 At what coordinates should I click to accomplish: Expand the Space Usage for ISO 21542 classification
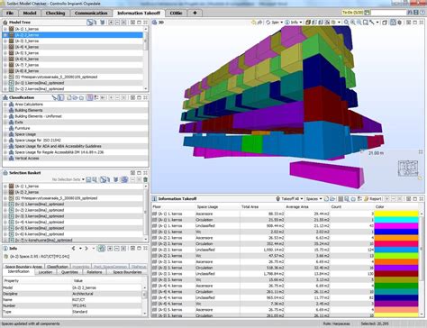point(5,141)
